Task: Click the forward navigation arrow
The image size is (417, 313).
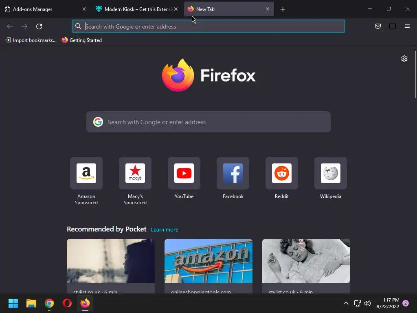Action: (24, 26)
